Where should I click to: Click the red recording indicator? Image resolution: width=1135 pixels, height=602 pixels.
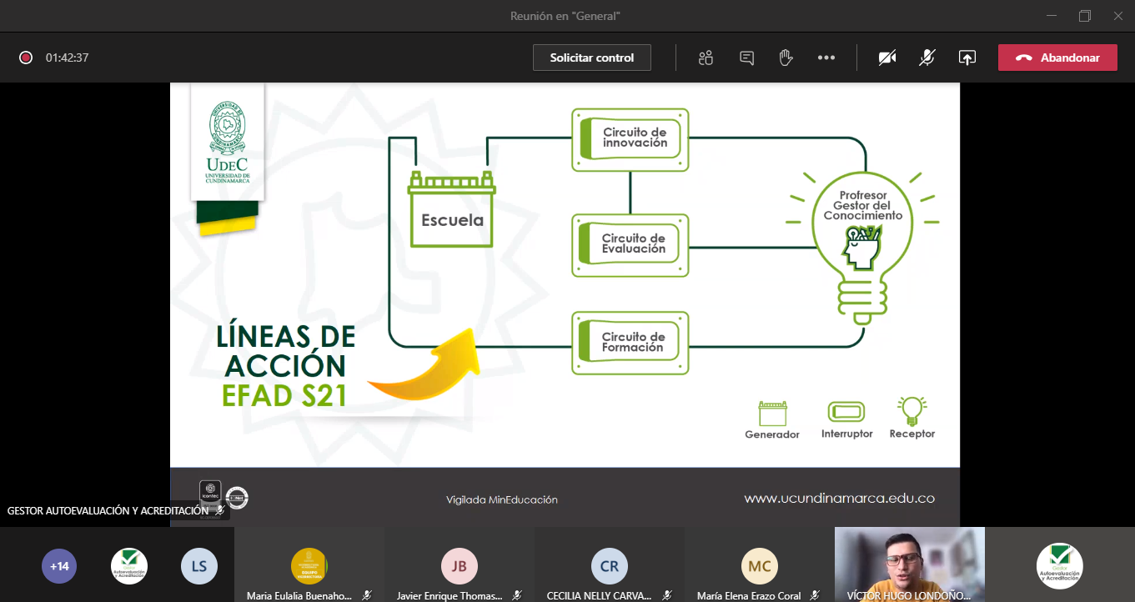coord(26,58)
